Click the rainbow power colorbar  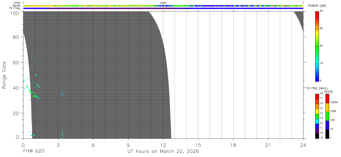[x=317, y=46]
